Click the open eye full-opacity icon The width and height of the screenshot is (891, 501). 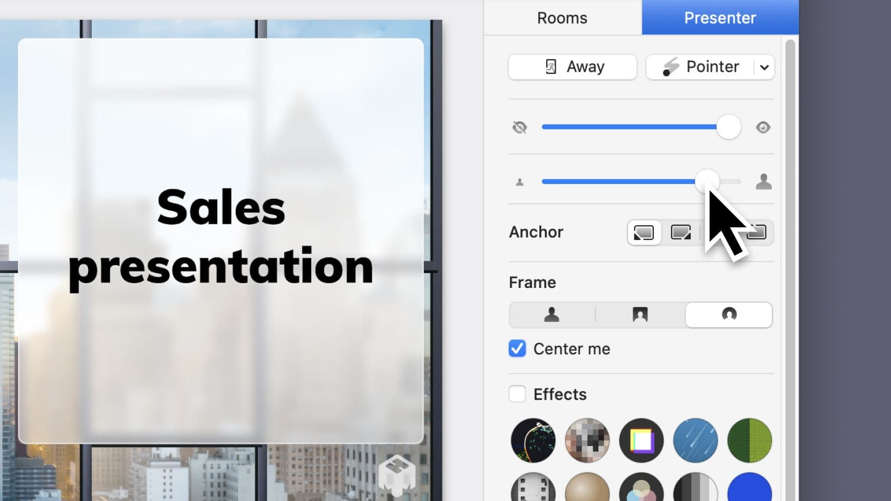(763, 128)
